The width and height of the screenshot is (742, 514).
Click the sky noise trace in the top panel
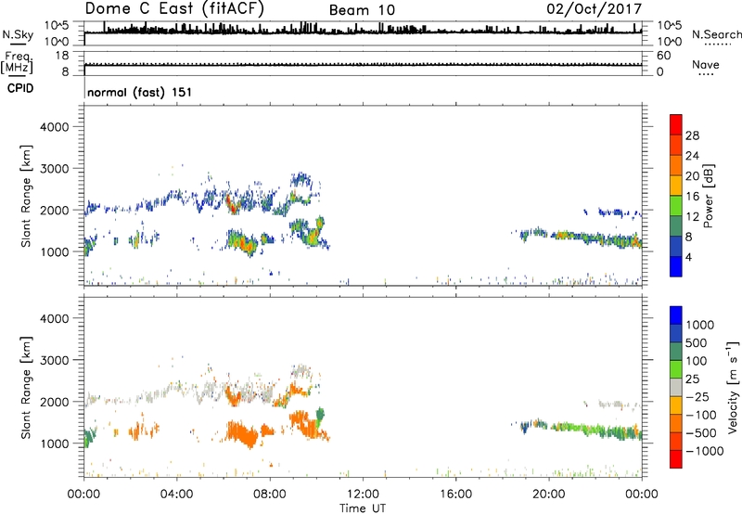tap(363, 32)
